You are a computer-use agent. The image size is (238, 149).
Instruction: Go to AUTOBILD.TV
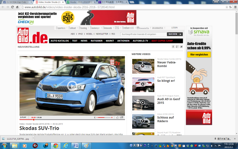coord(140,41)
